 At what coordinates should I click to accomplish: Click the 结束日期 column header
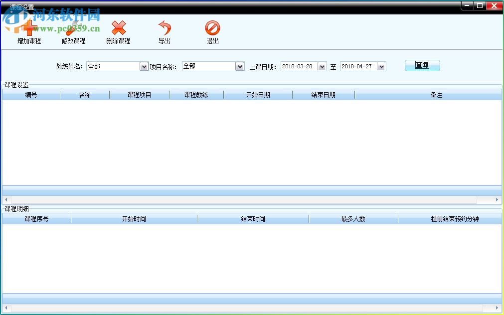[x=323, y=95]
